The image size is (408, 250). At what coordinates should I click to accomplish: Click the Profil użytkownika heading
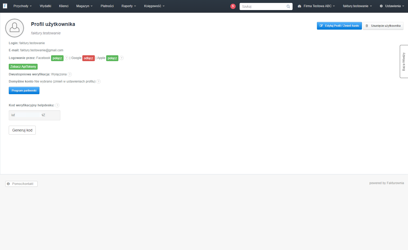[53, 24]
